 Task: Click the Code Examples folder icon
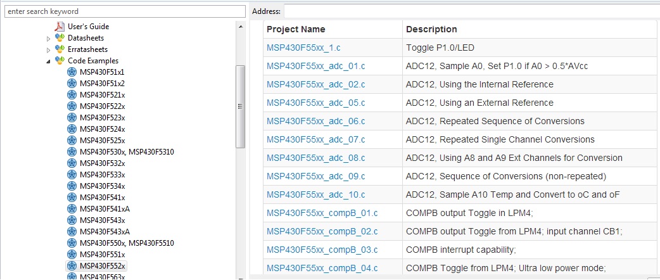(x=60, y=61)
